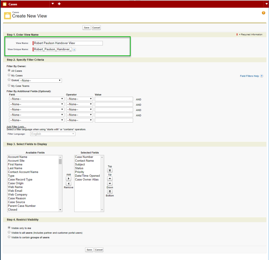The image size is (269, 260).
Task: Open the first filter Operator dropdown
Action: pyautogui.click(x=79, y=99)
